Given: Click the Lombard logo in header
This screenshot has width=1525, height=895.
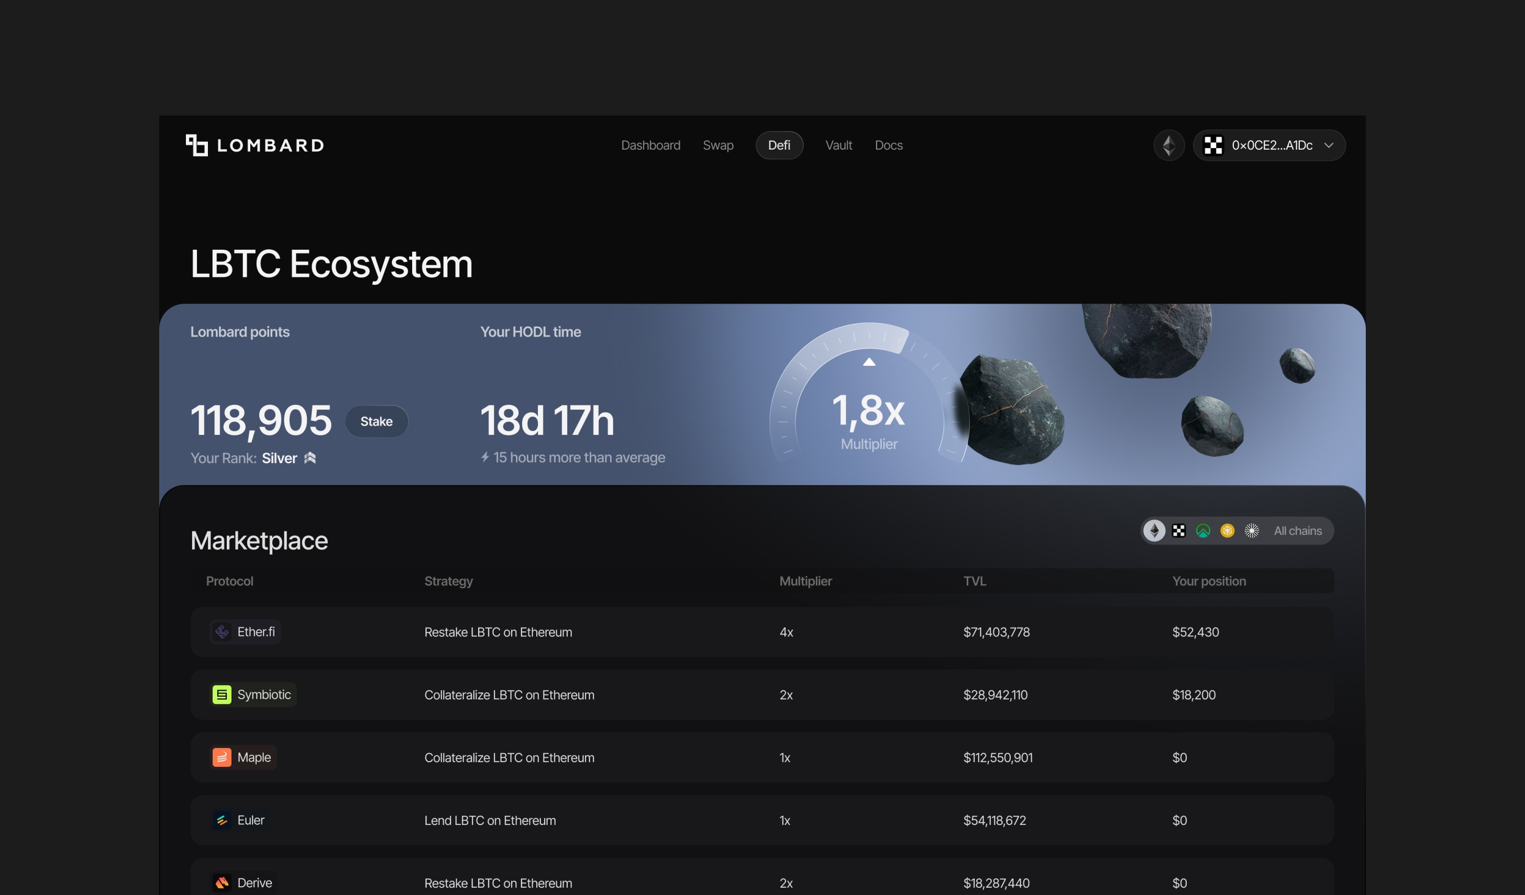Looking at the screenshot, I should point(254,145).
